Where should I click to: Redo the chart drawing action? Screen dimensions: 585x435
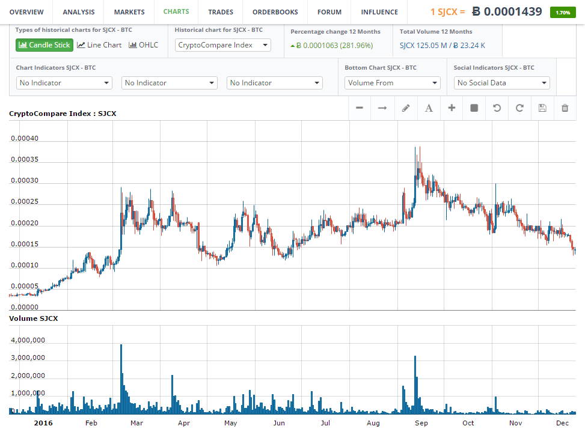click(519, 108)
